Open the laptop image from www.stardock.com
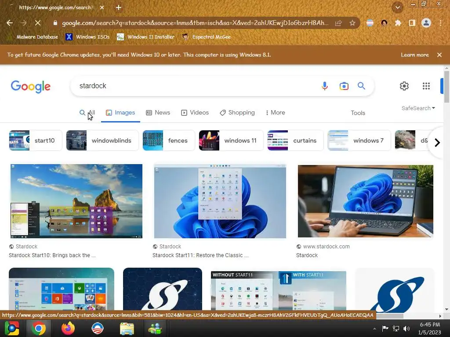This screenshot has width=450, height=337. click(366, 201)
